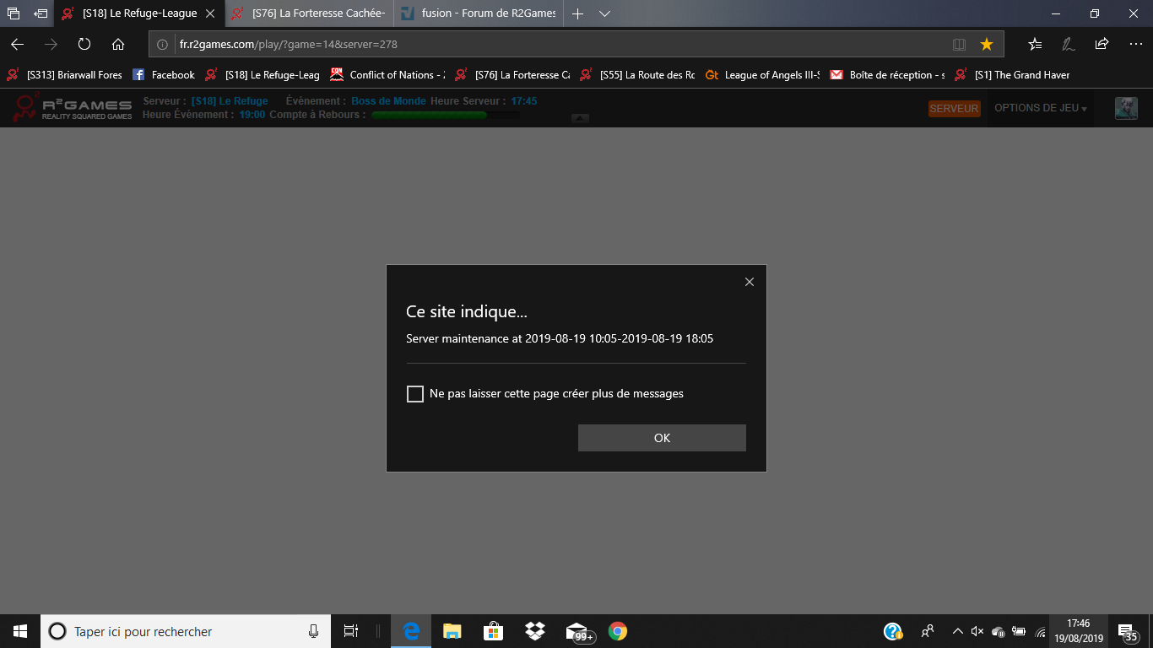Open the favorites hub icon
This screenshot has height=648, width=1153.
pos(1035,44)
